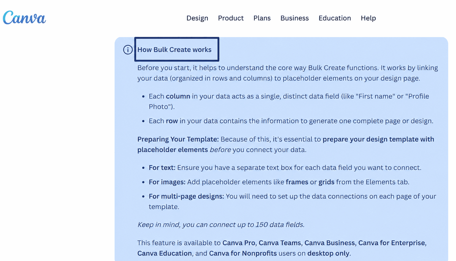
Task: Click the bold word 'frames'
Action: (x=297, y=182)
